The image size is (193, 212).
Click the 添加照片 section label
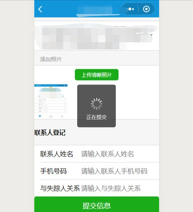point(51,59)
